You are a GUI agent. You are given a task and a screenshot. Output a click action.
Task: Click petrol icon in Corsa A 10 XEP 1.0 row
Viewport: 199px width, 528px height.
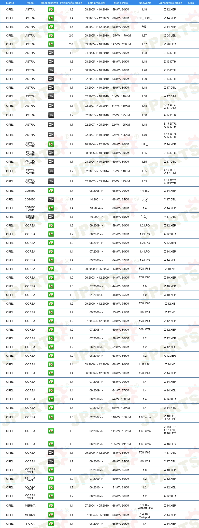pyautogui.click(x=51, y=295)
